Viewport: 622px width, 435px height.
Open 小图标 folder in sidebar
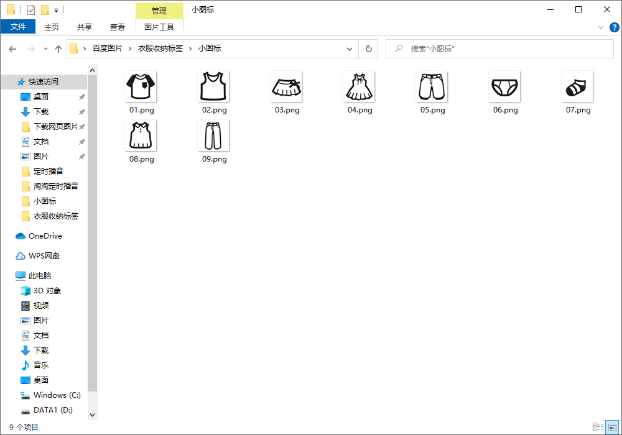44,201
